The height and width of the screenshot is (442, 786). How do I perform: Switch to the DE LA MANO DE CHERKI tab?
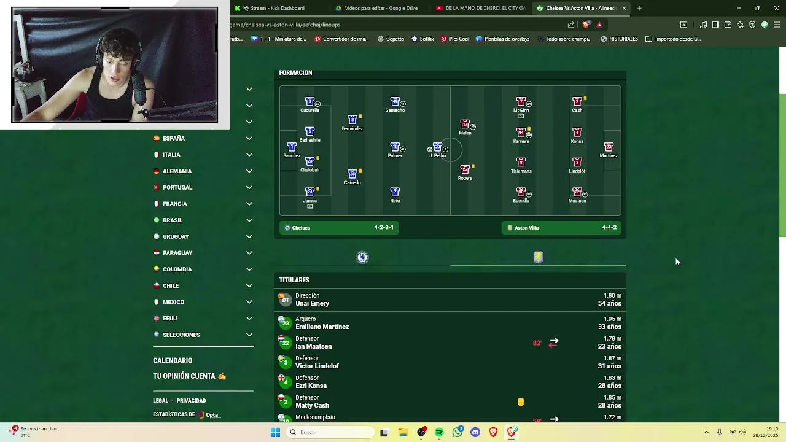click(x=481, y=8)
